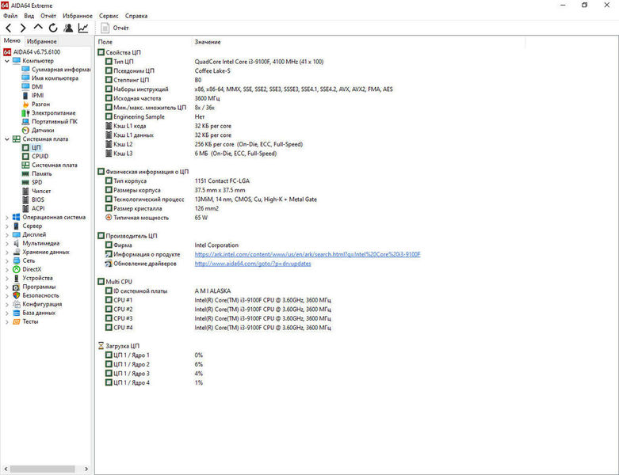Expand the Сеть tree node

6,260
